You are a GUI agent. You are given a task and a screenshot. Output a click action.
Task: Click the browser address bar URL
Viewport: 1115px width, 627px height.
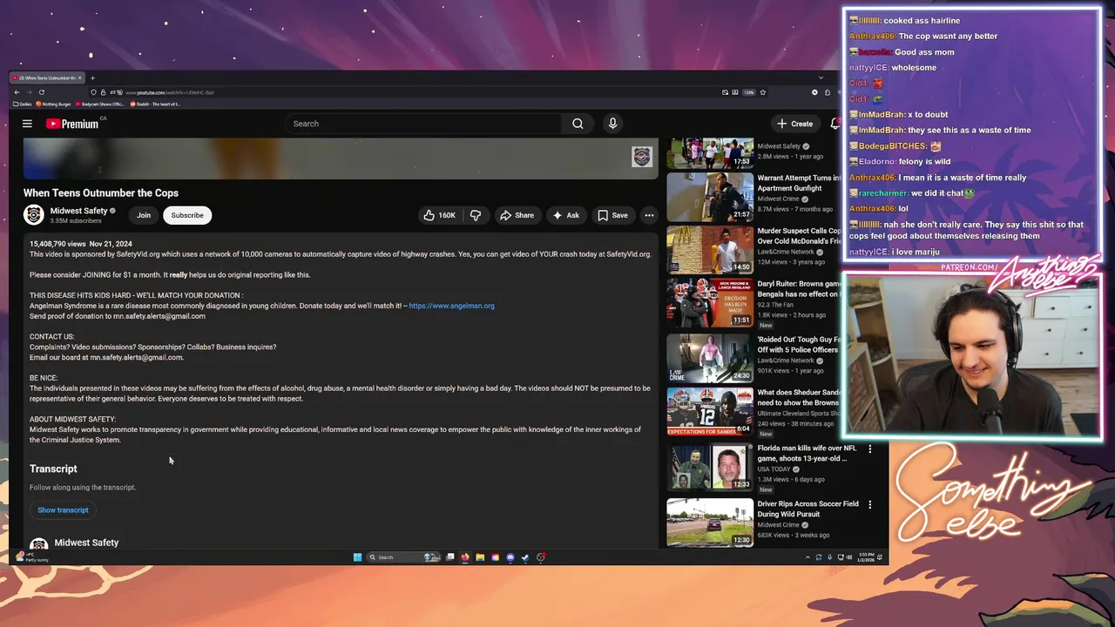pyautogui.click(x=170, y=92)
